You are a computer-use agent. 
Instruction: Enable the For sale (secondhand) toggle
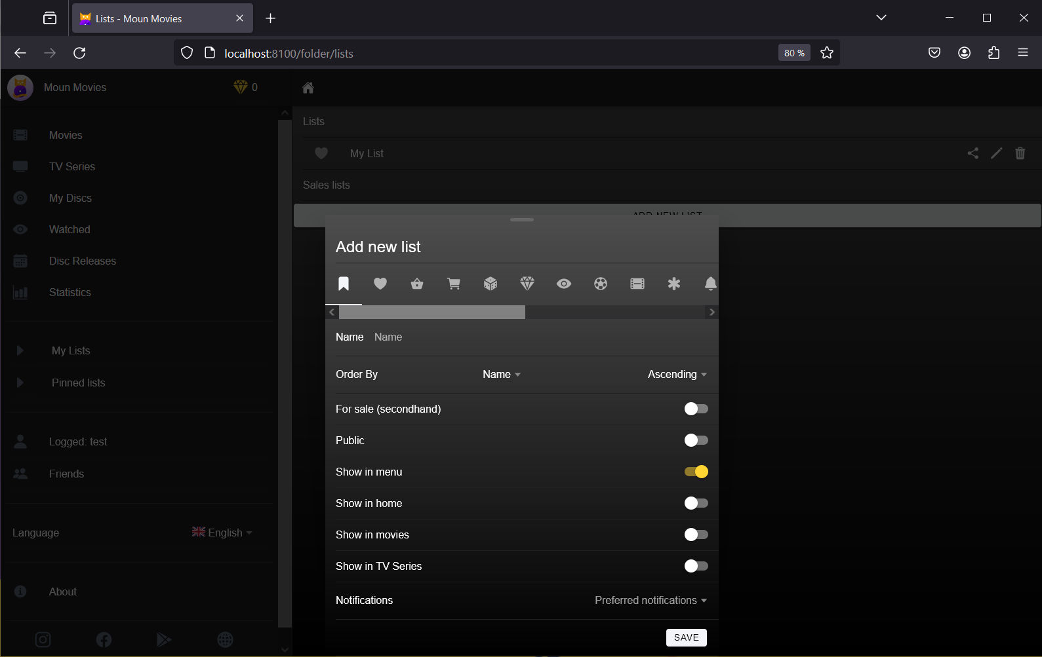696,409
